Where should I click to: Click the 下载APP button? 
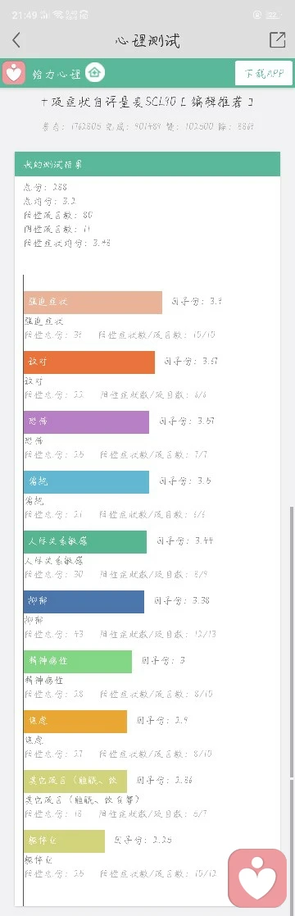coord(264,74)
